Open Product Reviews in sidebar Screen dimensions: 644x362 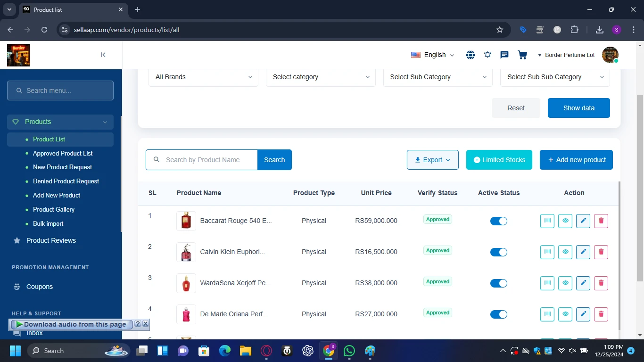(51, 240)
